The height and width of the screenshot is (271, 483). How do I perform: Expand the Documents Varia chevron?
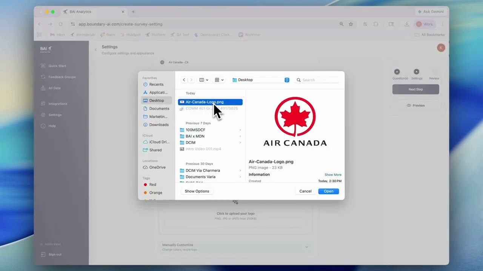(240, 177)
